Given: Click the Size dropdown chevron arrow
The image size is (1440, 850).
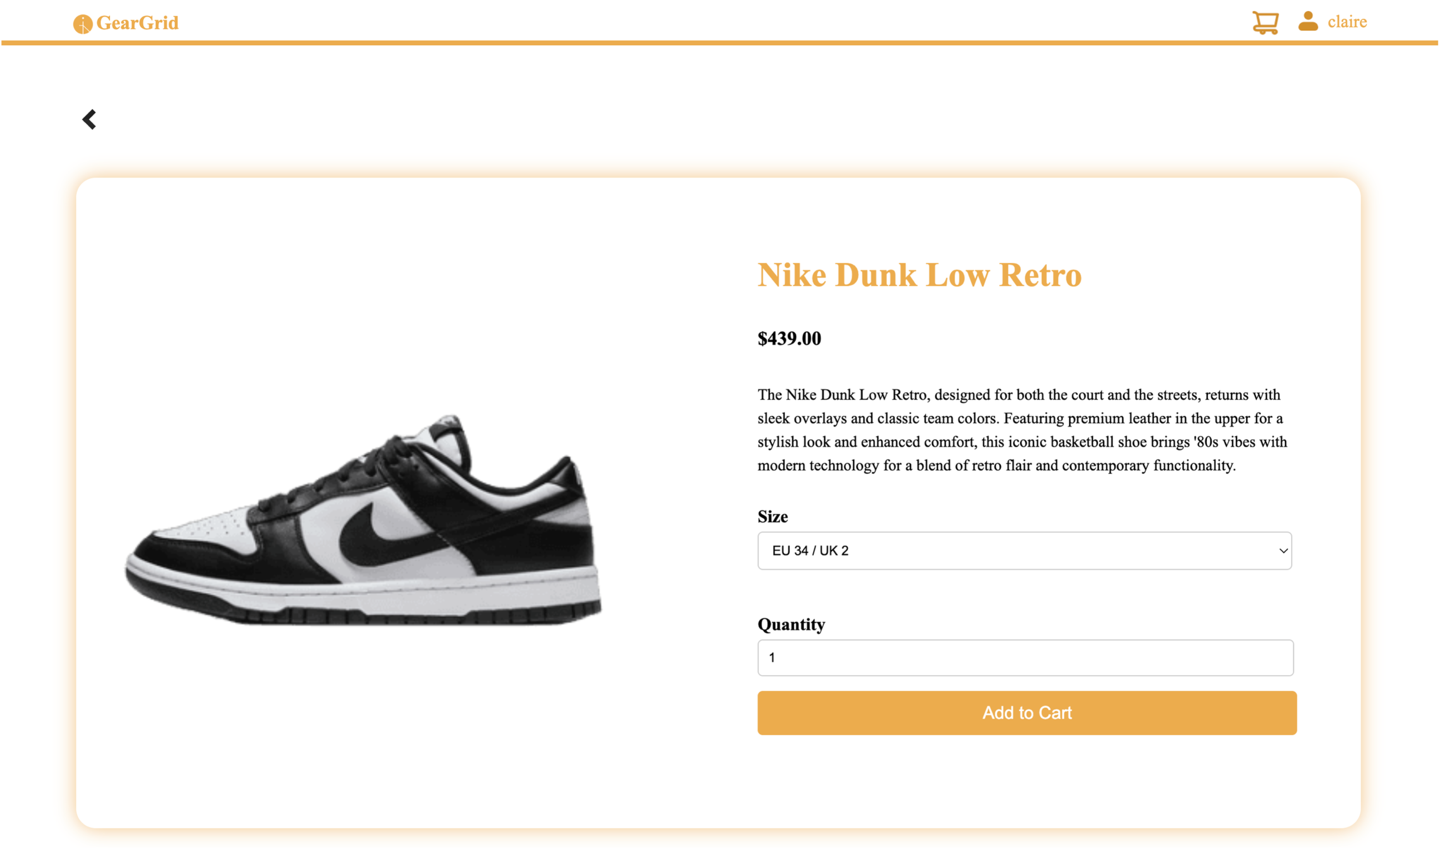Looking at the screenshot, I should tap(1283, 550).
